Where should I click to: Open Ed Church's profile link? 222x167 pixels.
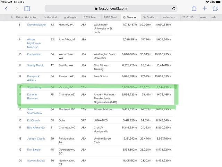click(33, 120)
